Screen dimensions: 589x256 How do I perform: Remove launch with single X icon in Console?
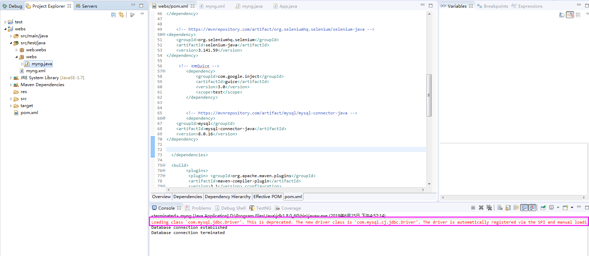481,208
